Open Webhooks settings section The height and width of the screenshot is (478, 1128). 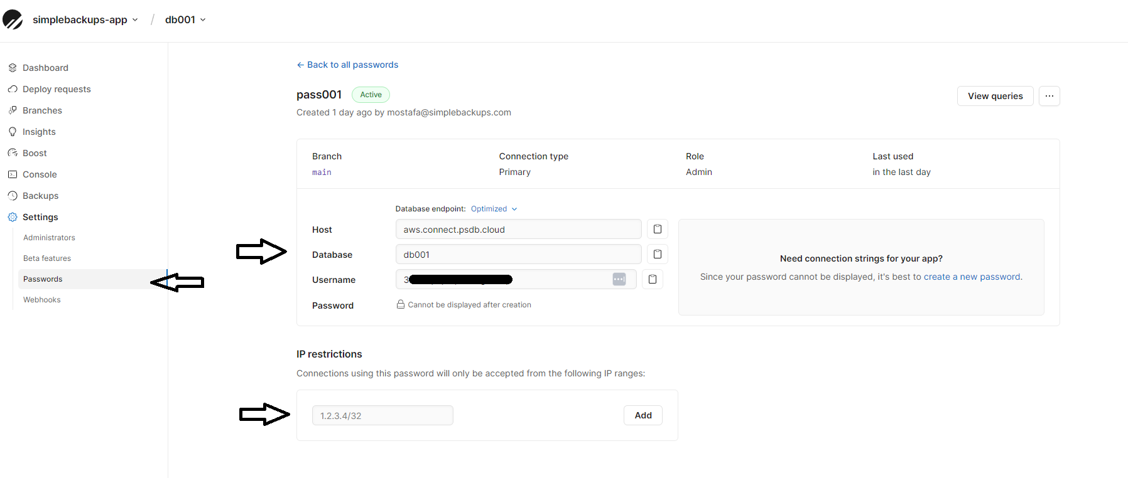42,300
